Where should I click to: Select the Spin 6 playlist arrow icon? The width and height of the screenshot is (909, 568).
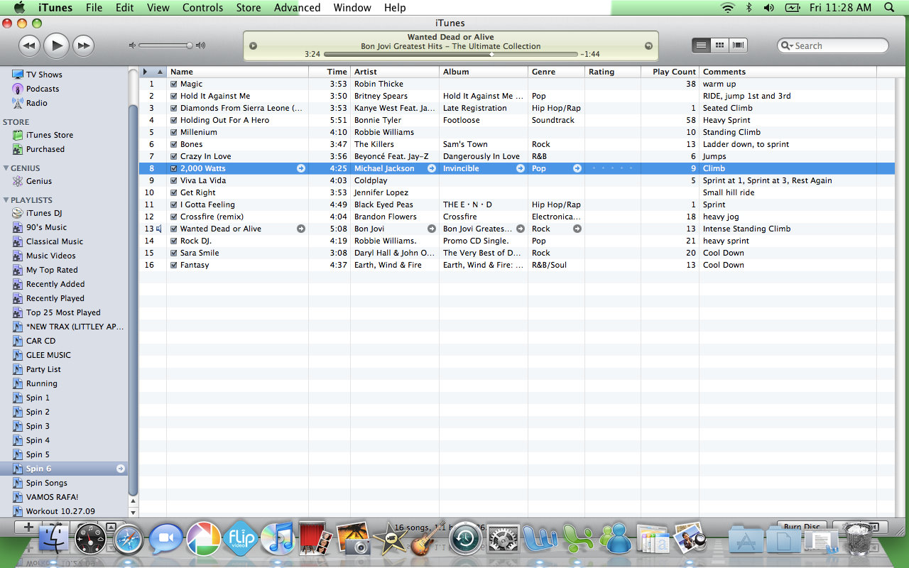[x=121, y=469]
